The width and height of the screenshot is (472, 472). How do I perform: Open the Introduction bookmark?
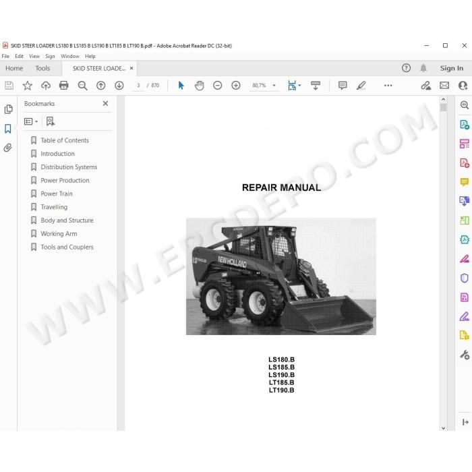pyautogui.click(x=57, y=154)
